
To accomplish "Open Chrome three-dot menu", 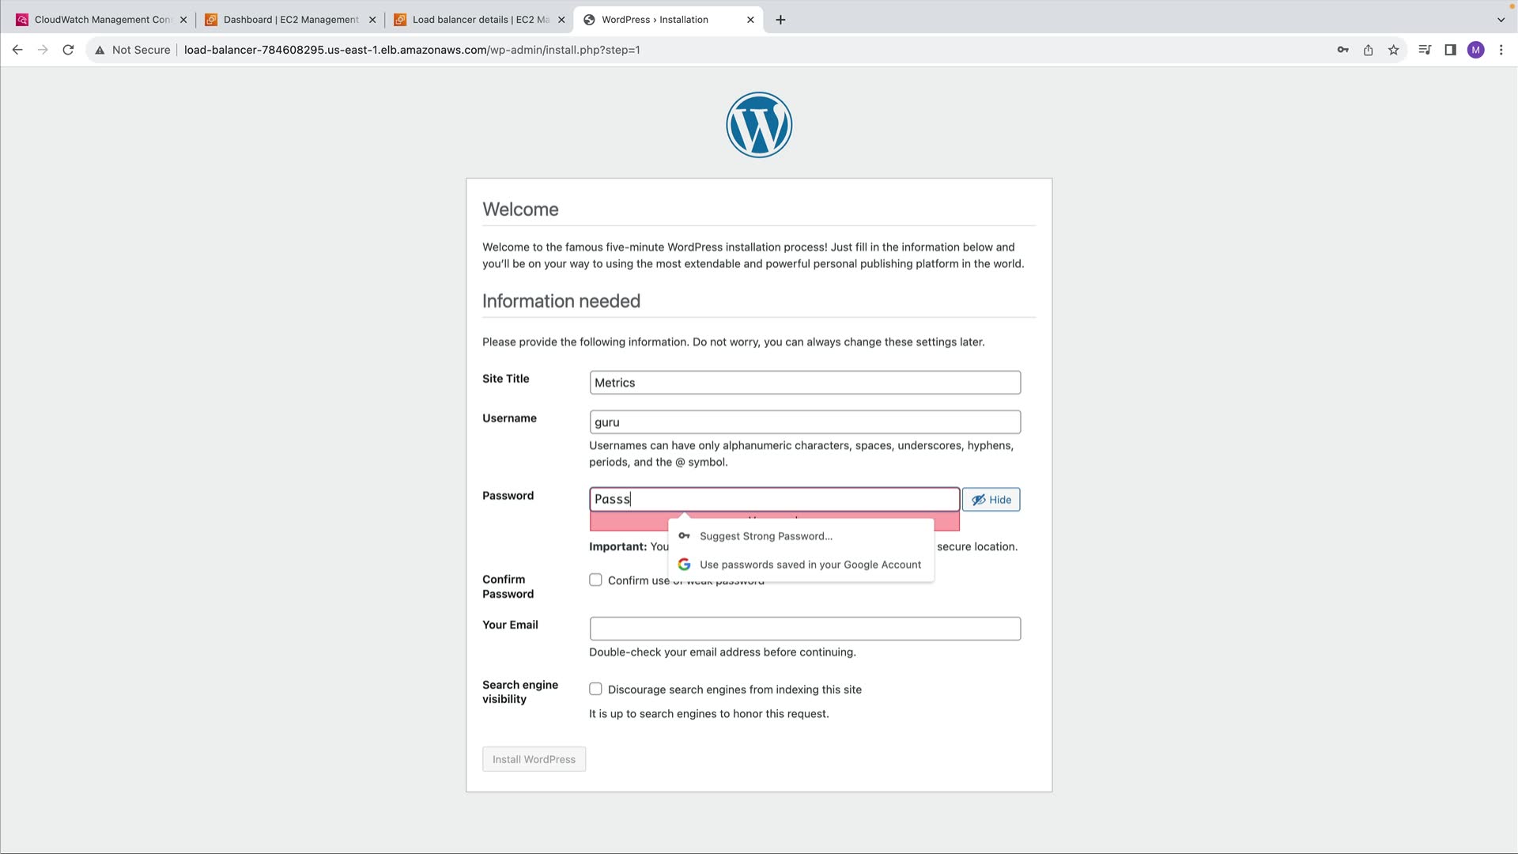I will point(1501,50).
